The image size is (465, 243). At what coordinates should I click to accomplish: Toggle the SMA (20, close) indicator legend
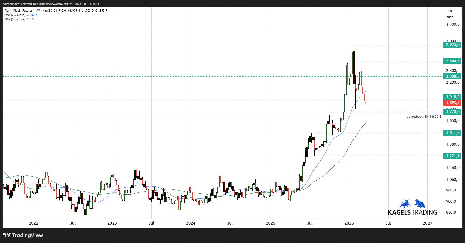[15, 15]
